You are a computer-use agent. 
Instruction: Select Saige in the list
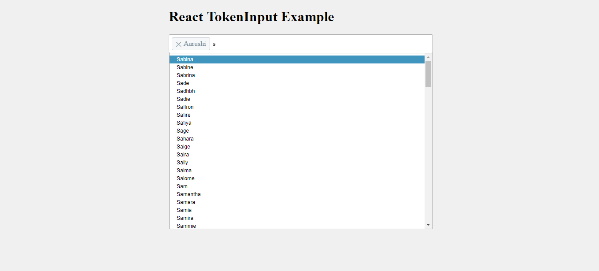pos(297,147)
